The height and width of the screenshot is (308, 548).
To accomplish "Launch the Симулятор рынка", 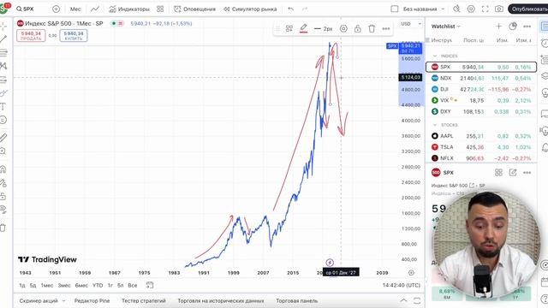I will (250, 9).
